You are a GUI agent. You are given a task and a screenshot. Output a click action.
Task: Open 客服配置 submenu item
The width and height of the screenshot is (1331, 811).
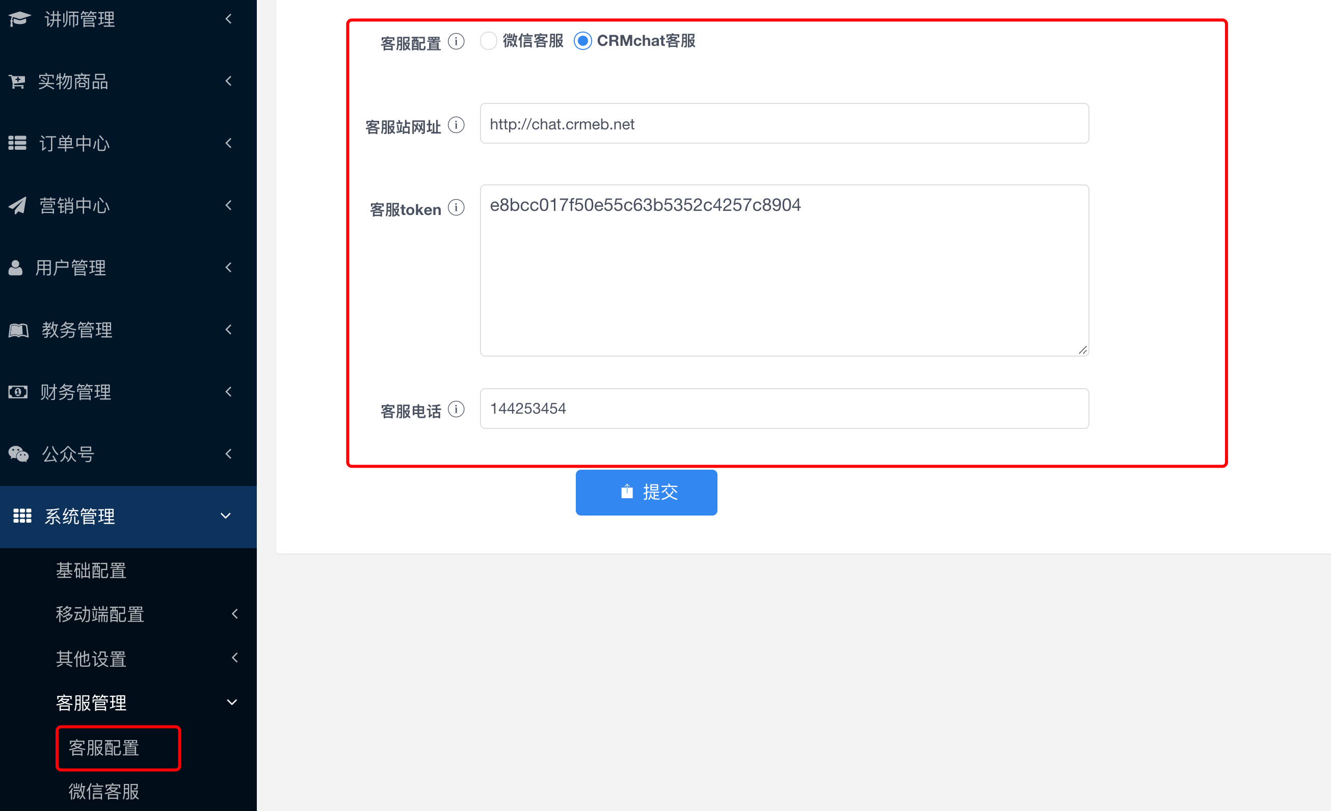pos(104,748)
